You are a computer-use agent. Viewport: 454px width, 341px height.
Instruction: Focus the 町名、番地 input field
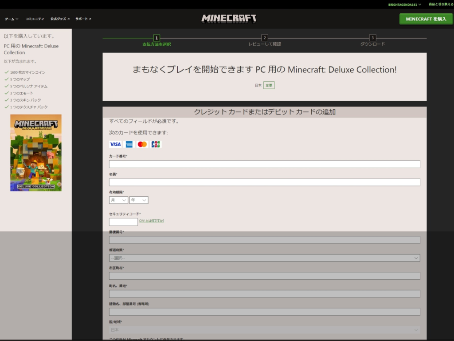point(265,294)
